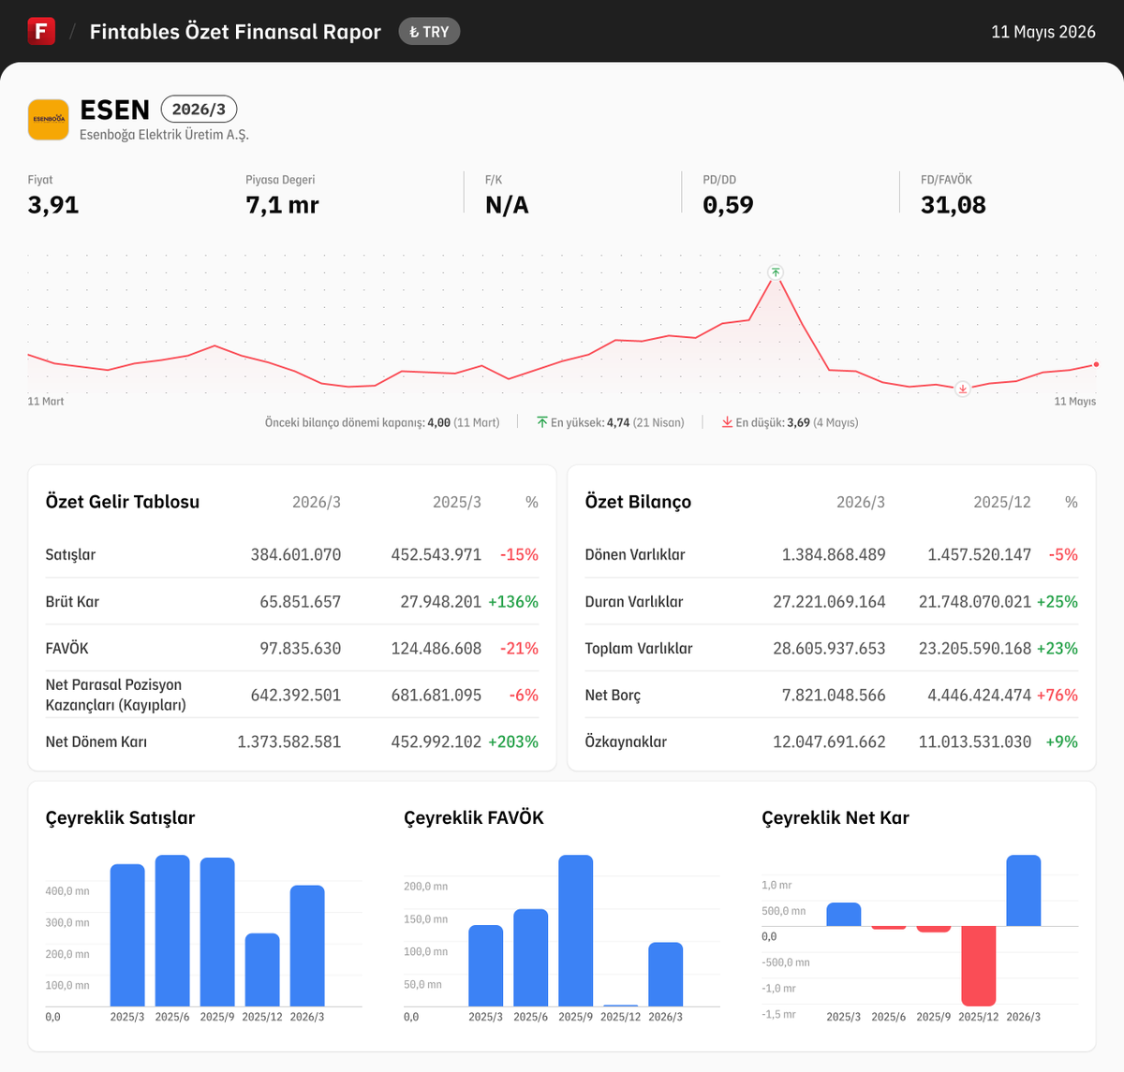Click Net Borç change +76%

pos(1057,695)
